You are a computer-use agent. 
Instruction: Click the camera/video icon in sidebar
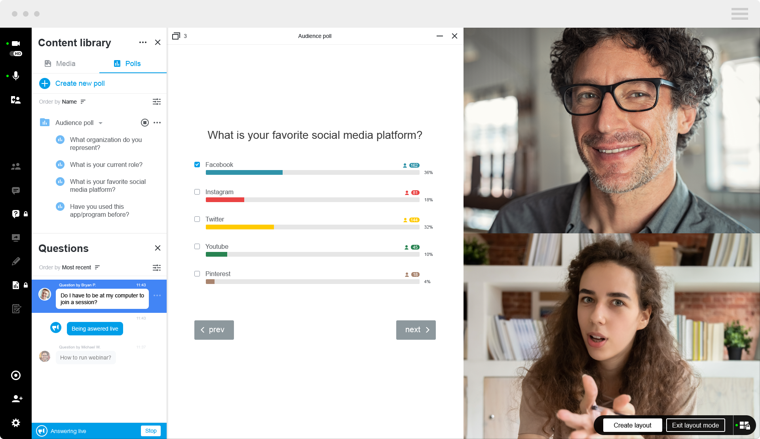pos(16,44)
